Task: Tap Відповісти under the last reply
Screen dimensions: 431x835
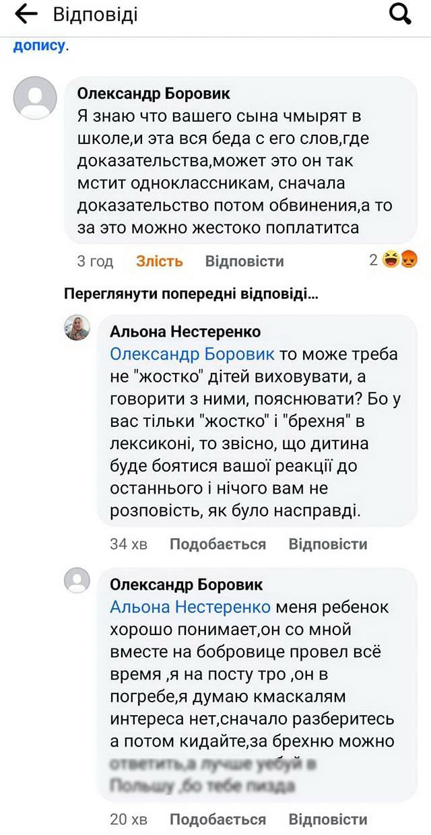Action: pyautogui.click(x=328, y=820)
